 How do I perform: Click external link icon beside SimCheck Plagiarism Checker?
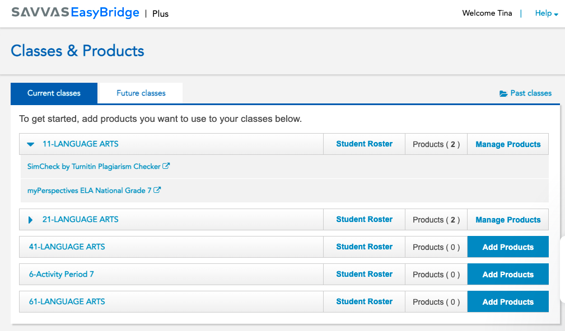166,166
